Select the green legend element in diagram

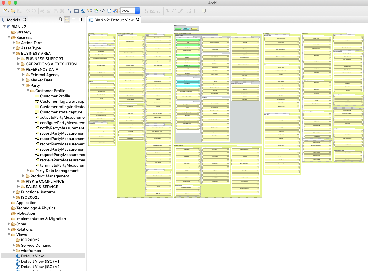(178, 28)
